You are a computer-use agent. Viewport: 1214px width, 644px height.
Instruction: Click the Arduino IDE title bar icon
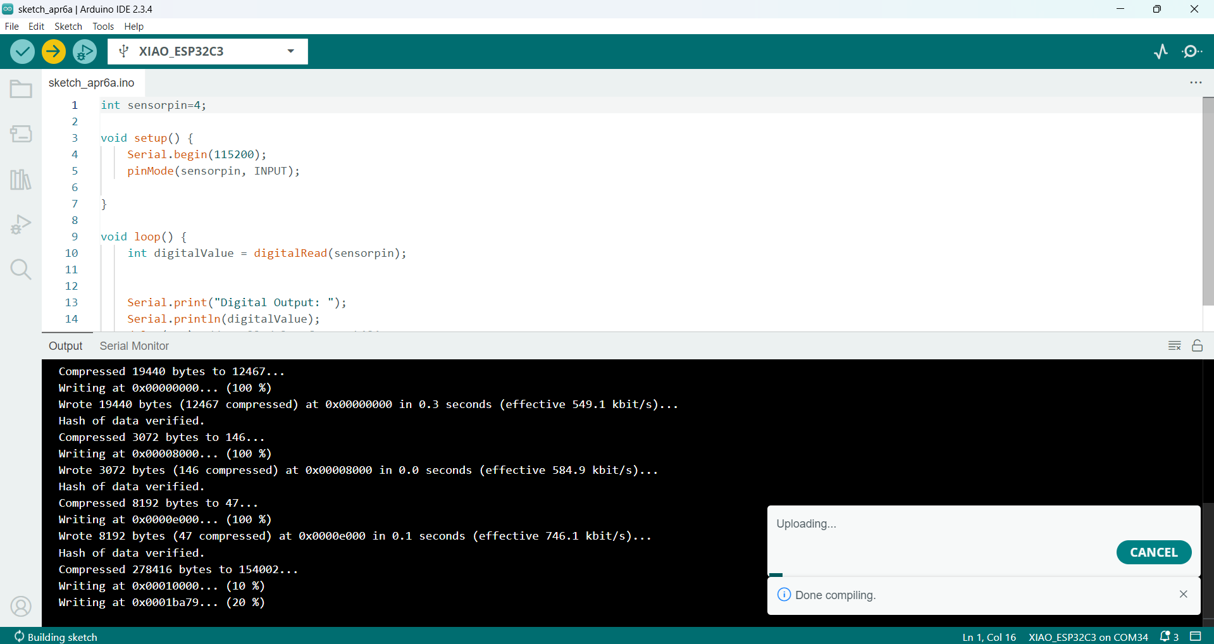8,9
